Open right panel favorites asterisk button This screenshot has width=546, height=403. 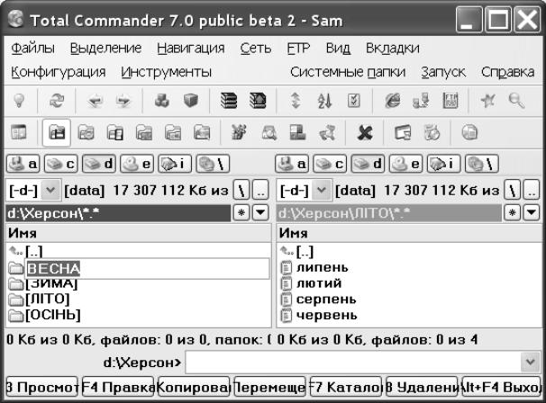513,212
